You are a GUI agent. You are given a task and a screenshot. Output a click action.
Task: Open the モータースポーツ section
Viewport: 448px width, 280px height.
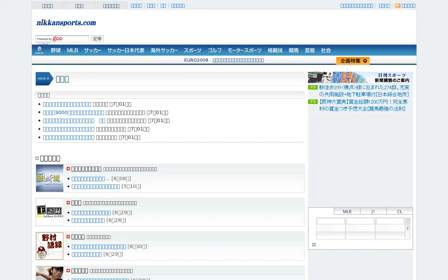(x=245, y=50)
